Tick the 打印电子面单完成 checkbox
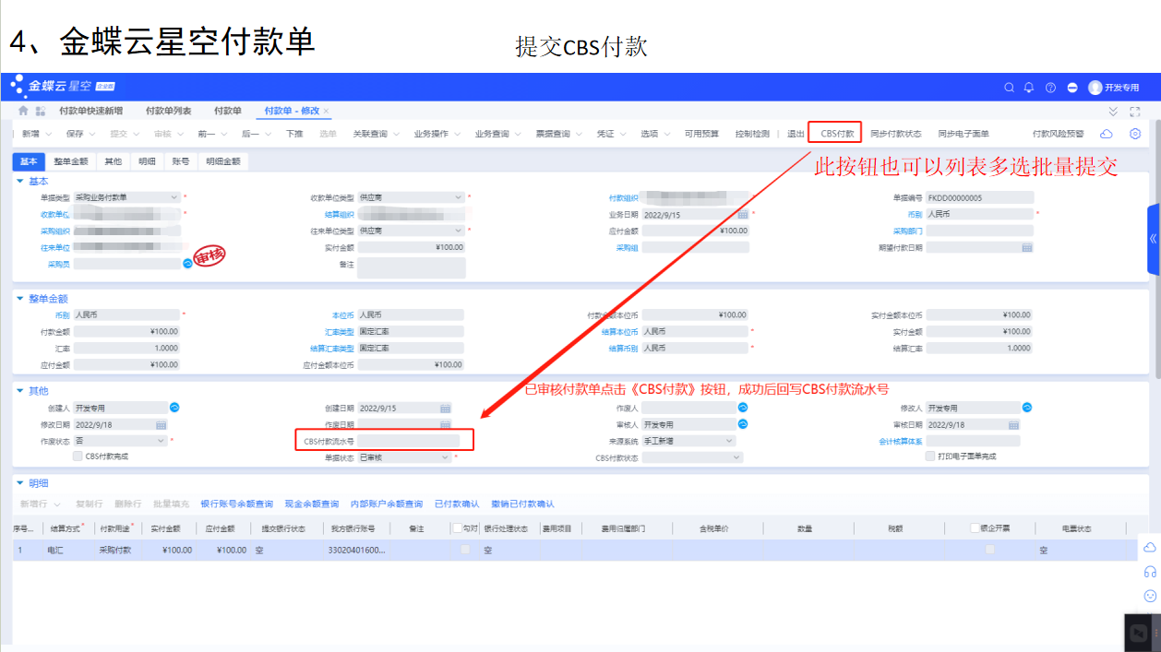The height and width of the screenshot is (652, 1161). (x=930, y=456)
